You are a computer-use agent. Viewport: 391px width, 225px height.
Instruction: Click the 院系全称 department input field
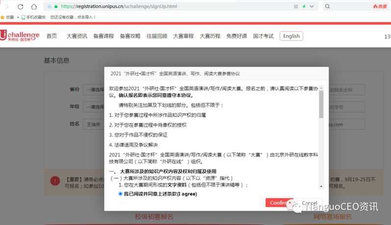pos(347,90)
